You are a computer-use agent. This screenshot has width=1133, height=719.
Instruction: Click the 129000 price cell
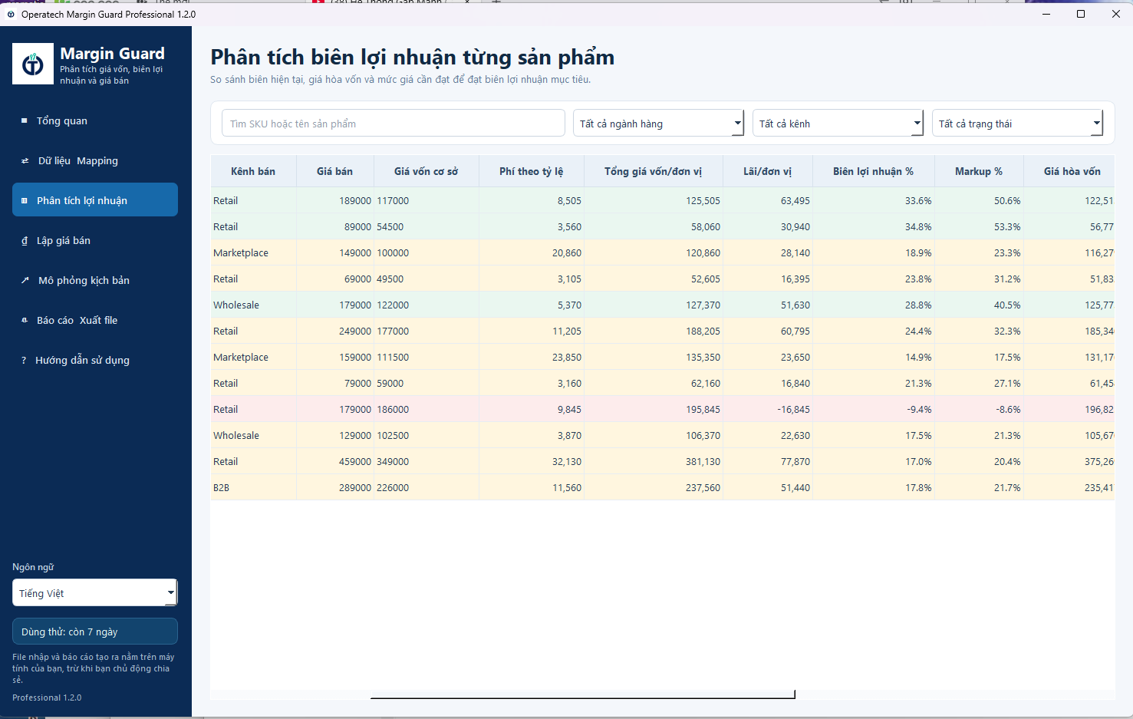coord(335,435)
